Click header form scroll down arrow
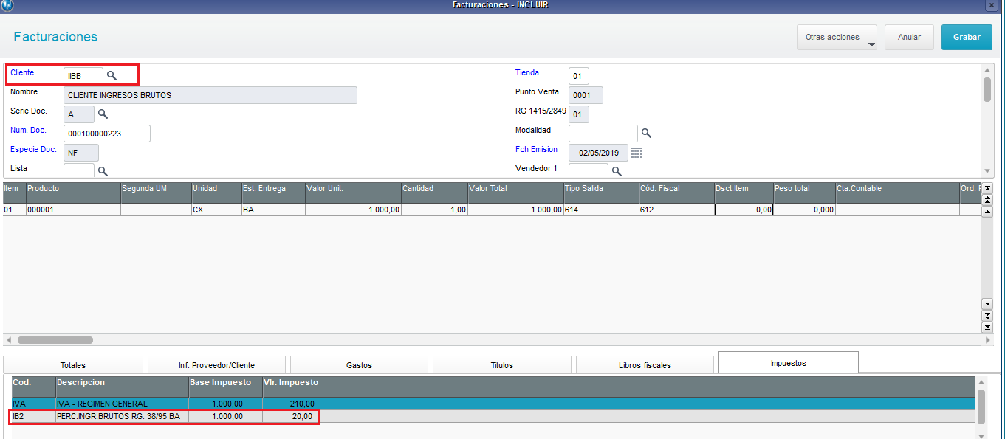This screenshot has height=439, width=1005. [x=987, y=170]
